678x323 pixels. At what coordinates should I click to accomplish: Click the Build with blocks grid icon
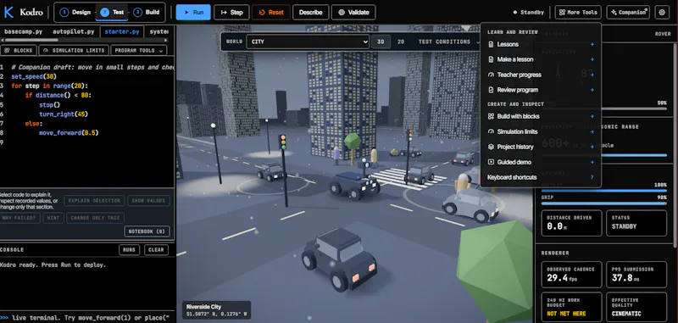[x=491, y=116]
